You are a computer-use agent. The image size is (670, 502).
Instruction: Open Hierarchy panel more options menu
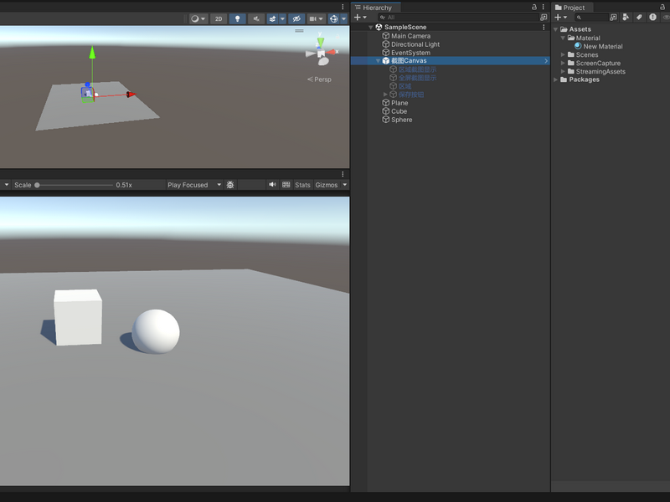[x=543, y=8]
